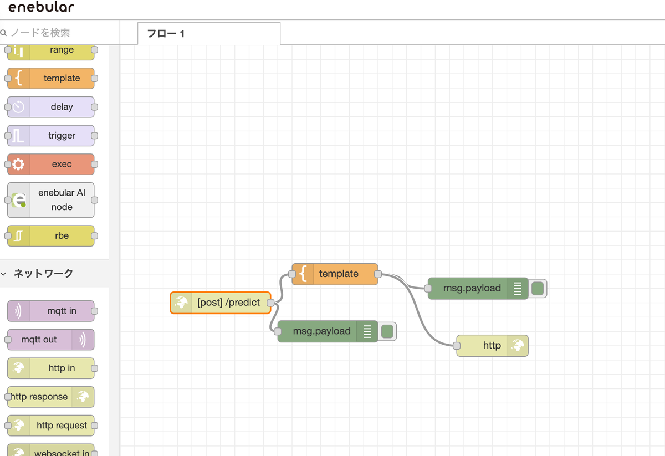Image resolution: width=665 pixels, height=456 pixels.
Task: Select the [post] /predict node on canvas
Action: 221,303
